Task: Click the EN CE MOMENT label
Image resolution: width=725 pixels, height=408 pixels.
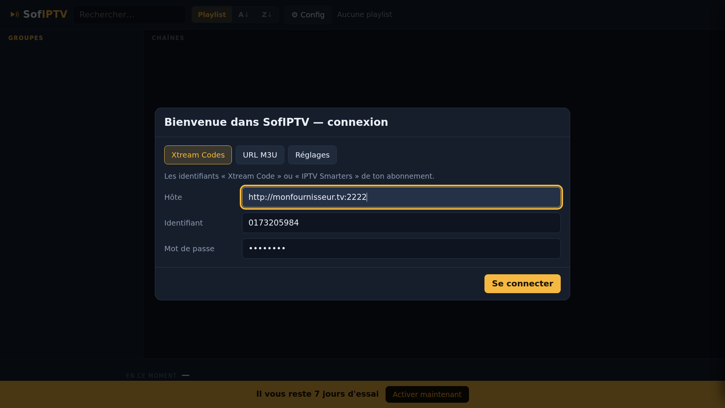Action: tap(151, 376)
